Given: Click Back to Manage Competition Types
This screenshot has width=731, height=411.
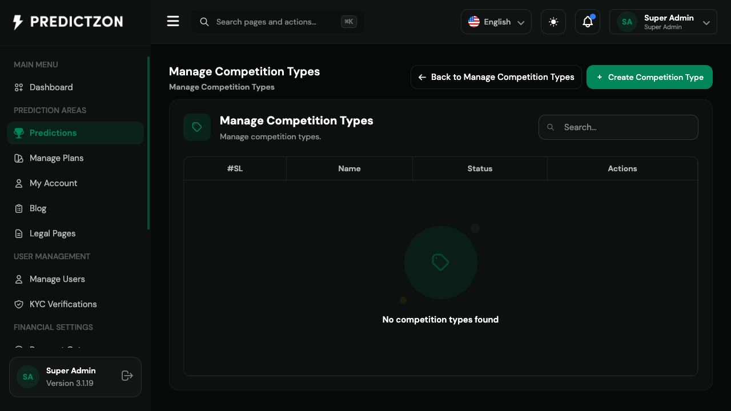Looking at the screenshot, I should click(496, 77).
